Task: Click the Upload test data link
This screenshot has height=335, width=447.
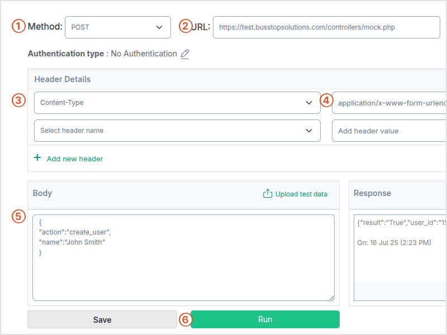Action: coord(300,193)
